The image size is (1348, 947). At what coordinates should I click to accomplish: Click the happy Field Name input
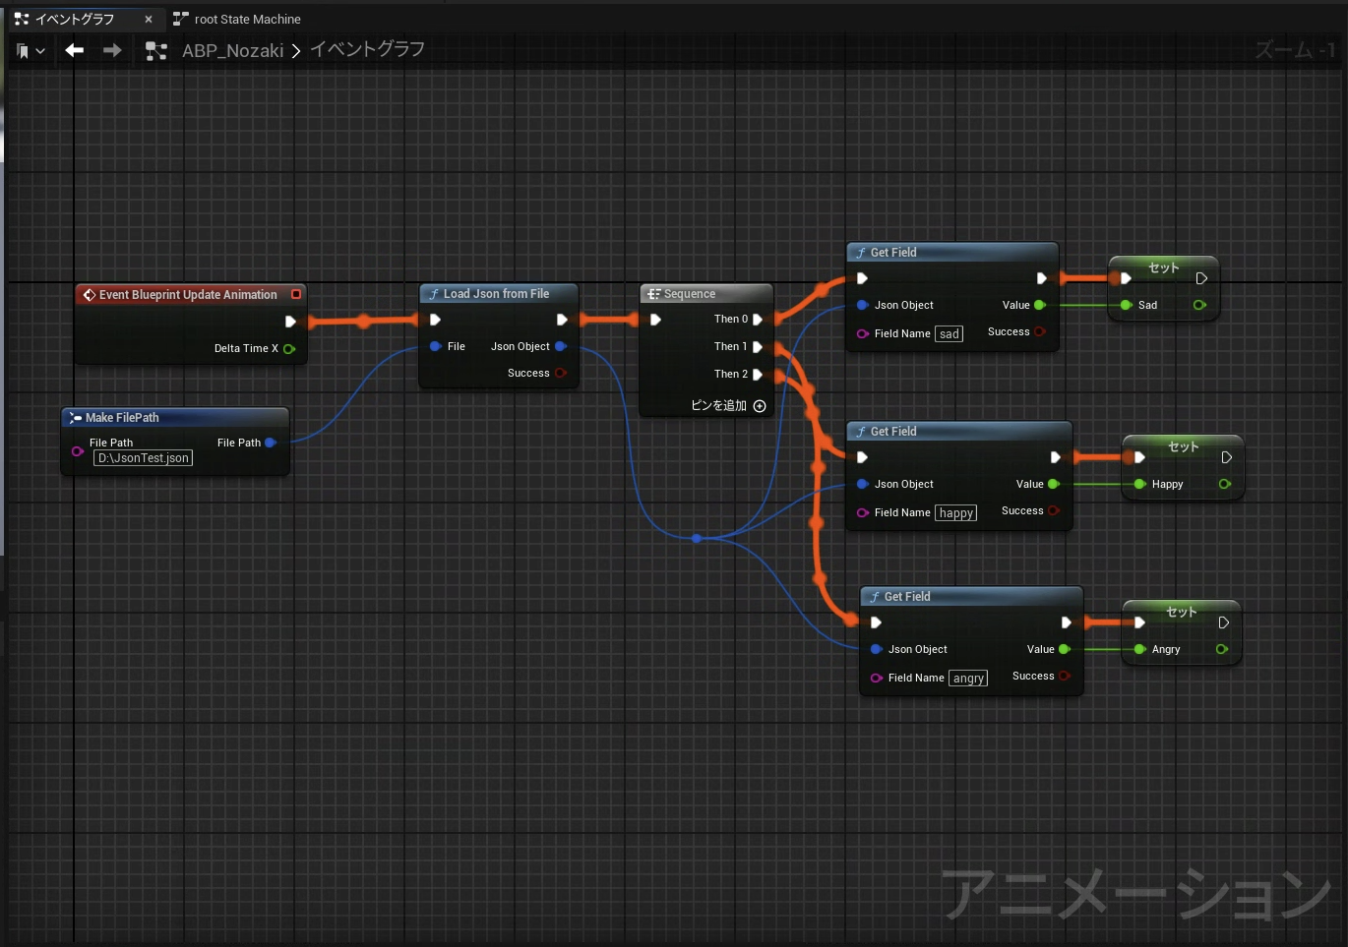(955, 513)
